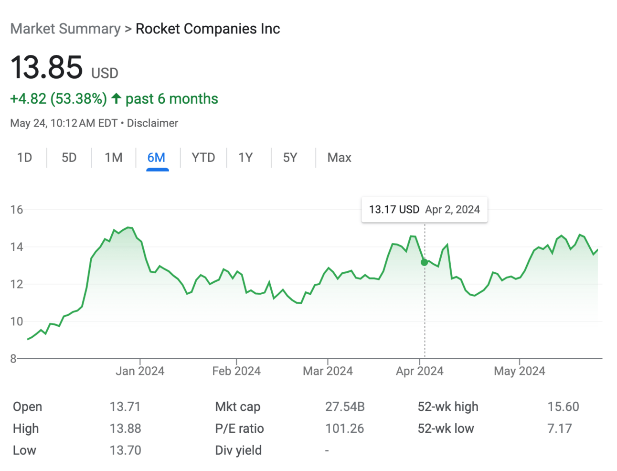Click the Open value 13.71
The image size is (617, 471).
click(x=125, y=407)
